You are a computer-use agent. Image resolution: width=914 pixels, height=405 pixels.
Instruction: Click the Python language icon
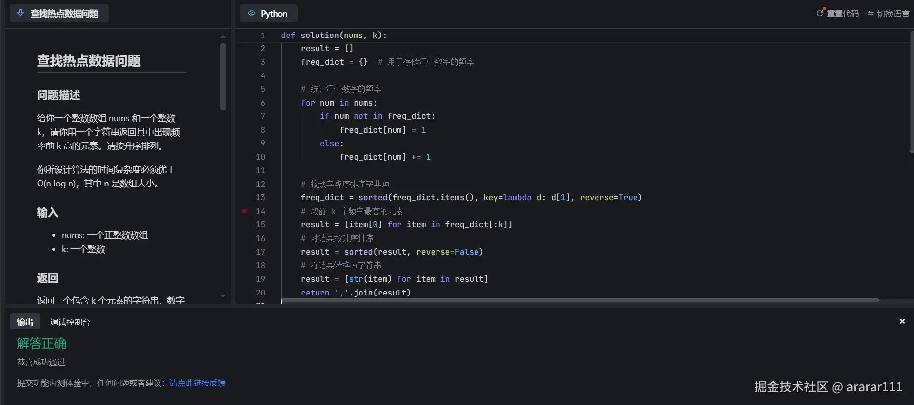(252, 13)
